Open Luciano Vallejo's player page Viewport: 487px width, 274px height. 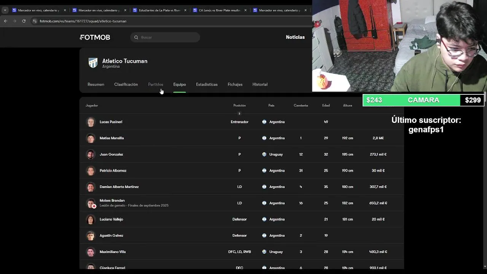click(111, 219)
